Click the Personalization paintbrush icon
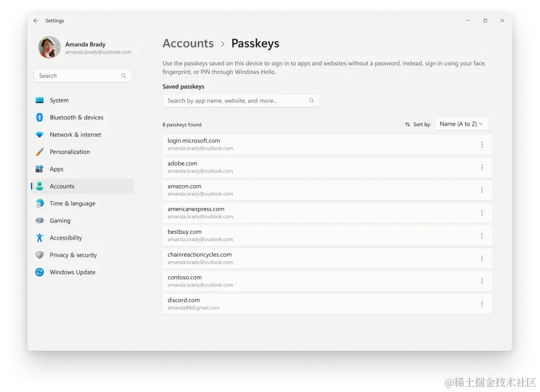 (40, 152)
